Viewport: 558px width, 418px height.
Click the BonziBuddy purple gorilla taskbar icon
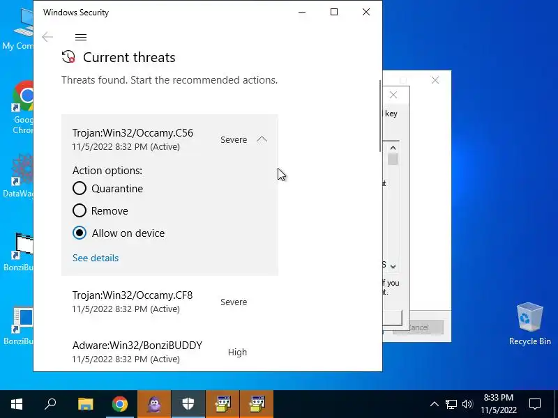(154, 404)
